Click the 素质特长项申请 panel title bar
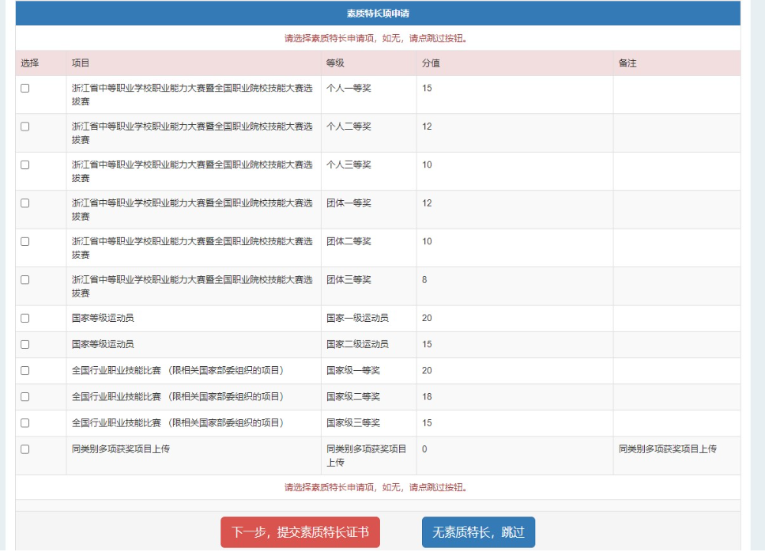The width and height of the screenshot is (765, 552). 378,13
